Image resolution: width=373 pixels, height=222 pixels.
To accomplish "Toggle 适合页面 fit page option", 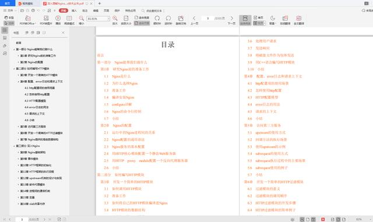I will point(142,23).
